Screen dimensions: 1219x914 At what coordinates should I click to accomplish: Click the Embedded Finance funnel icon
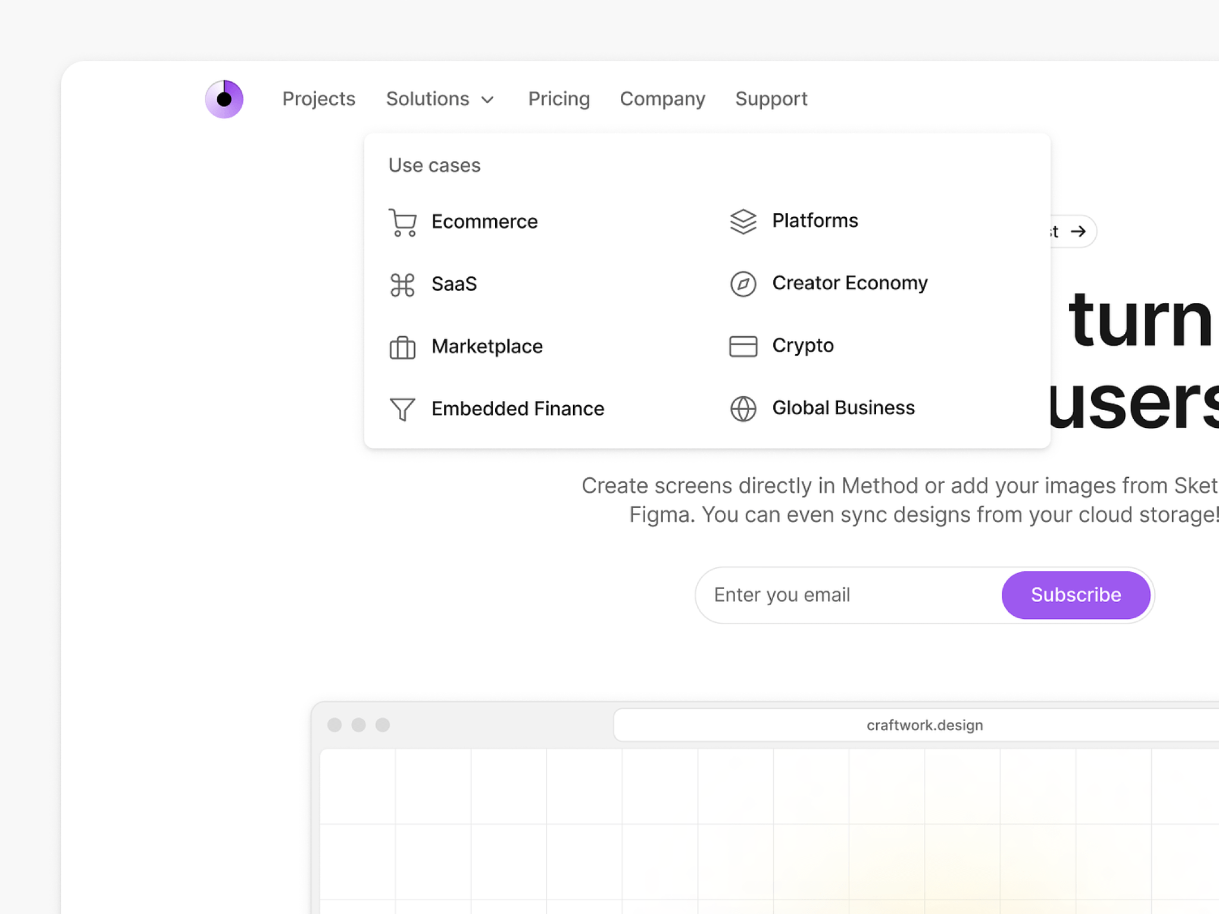point(402,409)
